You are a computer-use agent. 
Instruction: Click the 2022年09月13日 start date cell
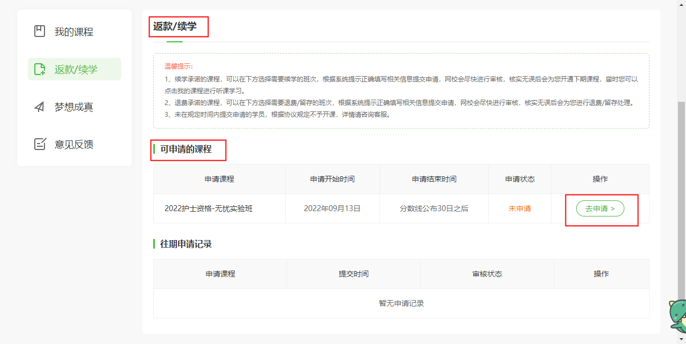[332, 208]
